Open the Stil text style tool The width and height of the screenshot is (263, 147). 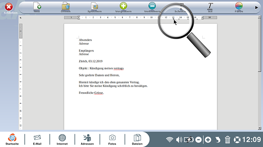(210, 7)
